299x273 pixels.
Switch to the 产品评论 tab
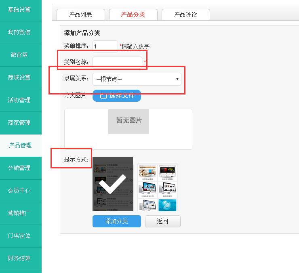185,15
